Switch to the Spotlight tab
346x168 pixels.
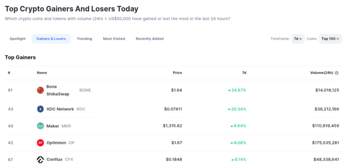(18, 39)
